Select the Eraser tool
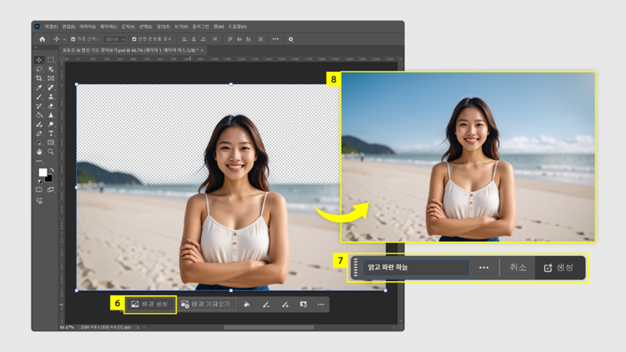This screenshot has height=352, width=626. [51, 106]
